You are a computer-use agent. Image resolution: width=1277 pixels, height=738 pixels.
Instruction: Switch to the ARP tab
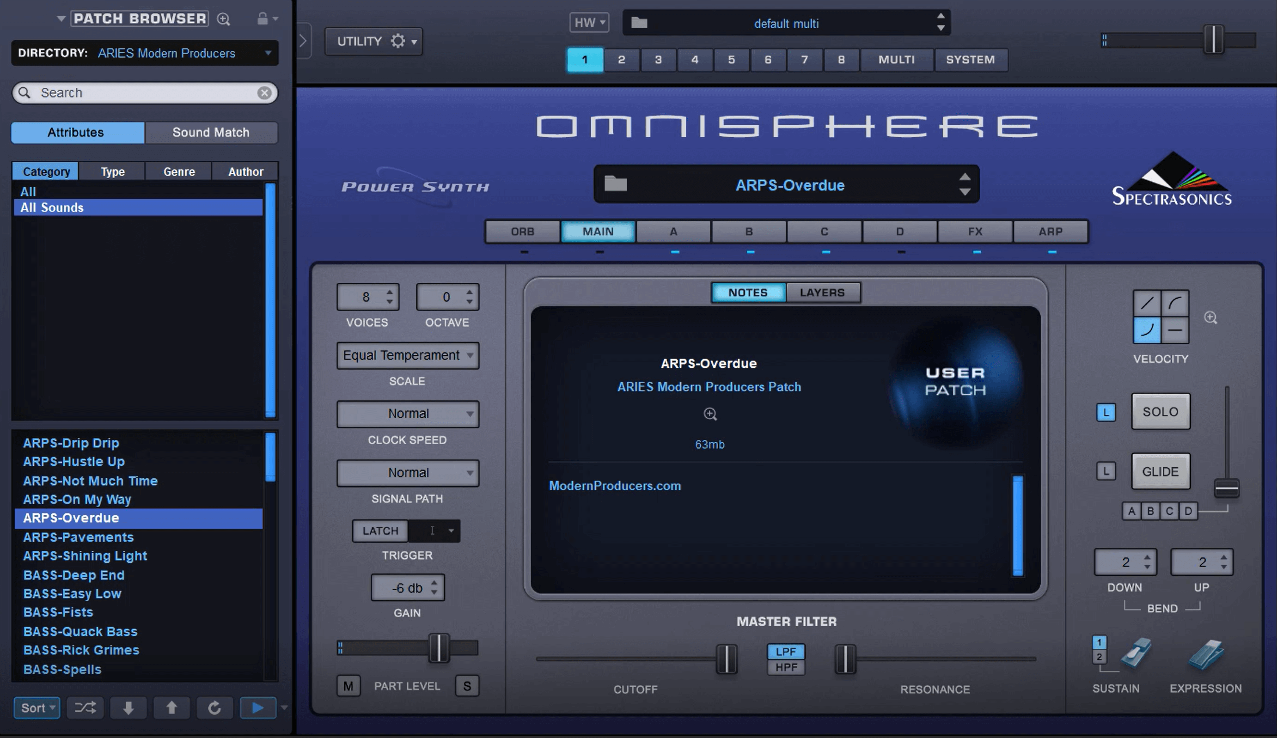[x=1051, y=232]
